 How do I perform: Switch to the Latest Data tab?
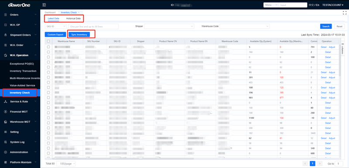[53, 18]
